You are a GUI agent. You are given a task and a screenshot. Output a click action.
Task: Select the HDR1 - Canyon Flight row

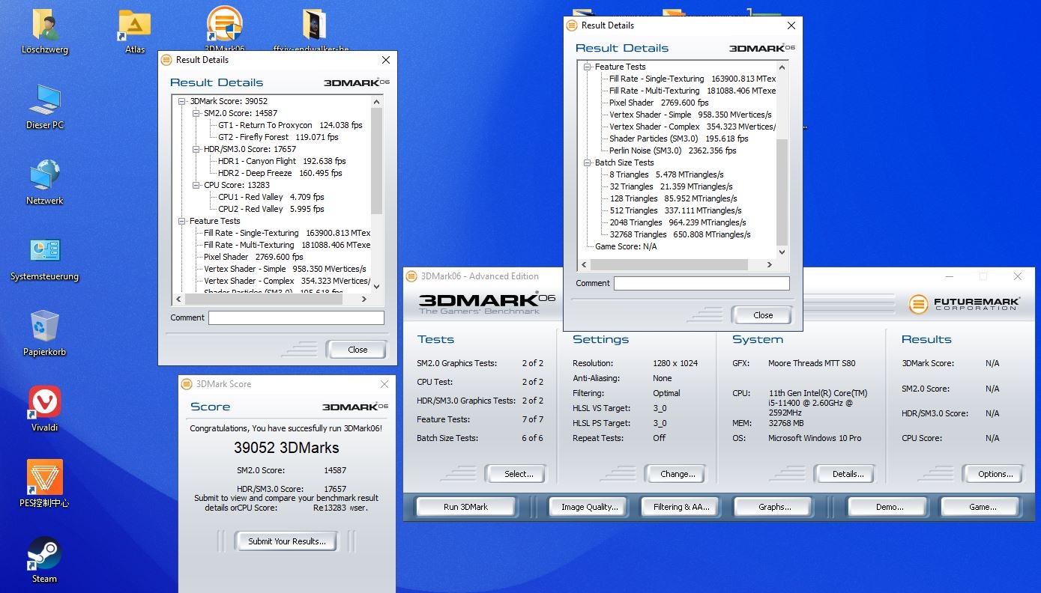click(282, 161)
